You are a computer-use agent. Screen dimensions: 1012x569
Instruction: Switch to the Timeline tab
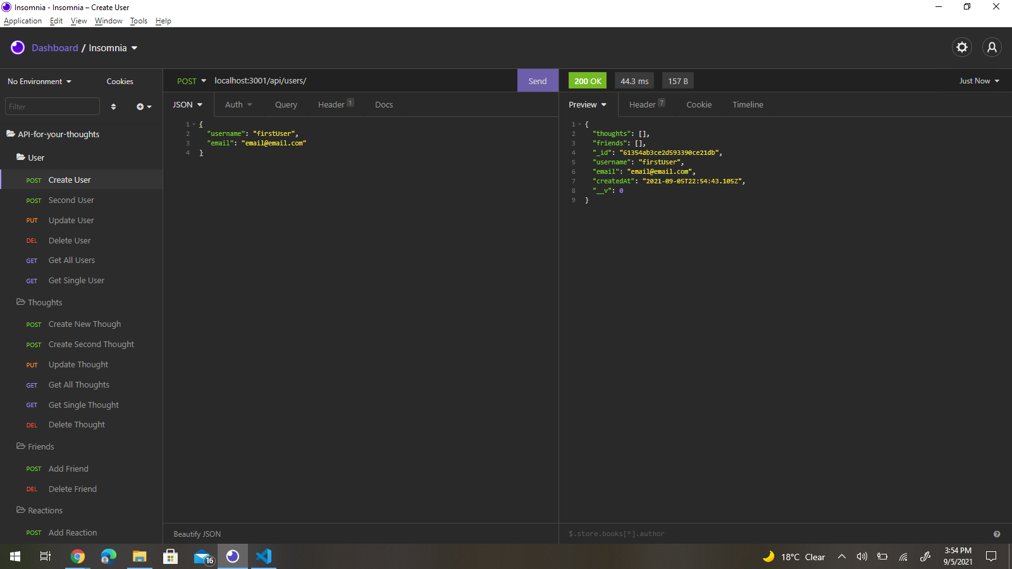pos(748,105)
